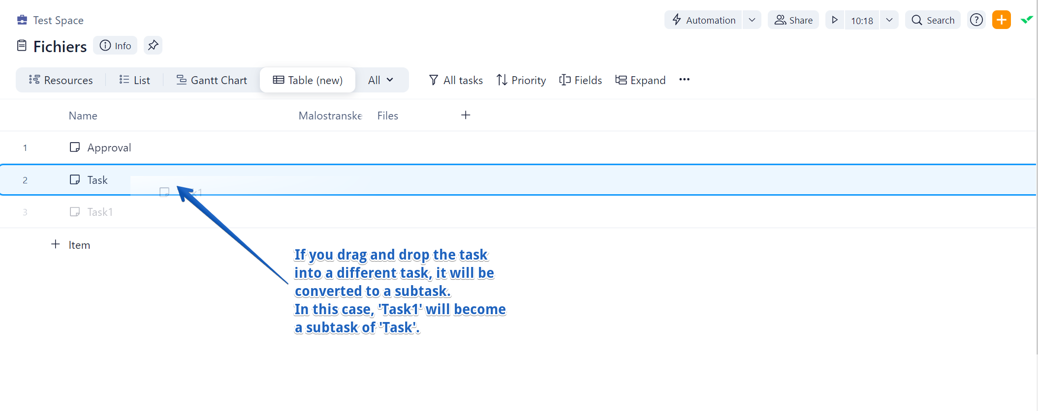Toggle the Task row status checkbox
1038x411 pixels.
[75, 180]
